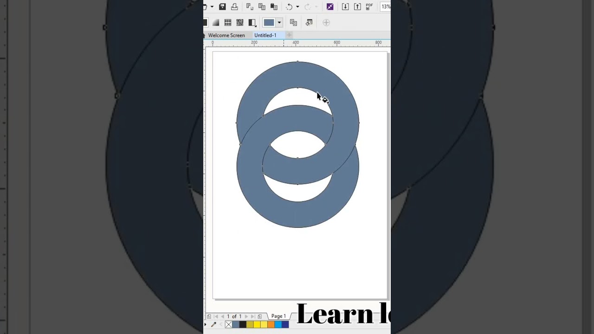Viewport: 594px width, 334px height.
Task: Click the Import icon
Action: (x=345, y=6)
